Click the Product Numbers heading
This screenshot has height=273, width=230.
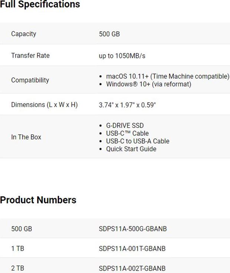point(38,200)
